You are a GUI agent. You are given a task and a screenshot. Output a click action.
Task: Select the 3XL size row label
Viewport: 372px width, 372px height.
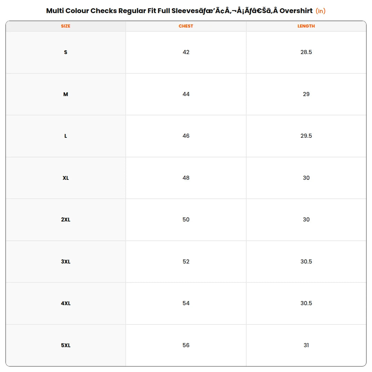pos(66,262)
